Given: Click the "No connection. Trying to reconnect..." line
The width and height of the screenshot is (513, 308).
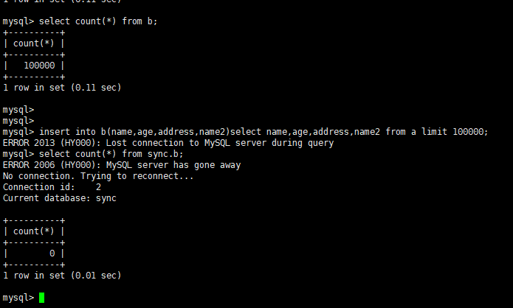Looking at the screenshot, I should point(98,176).
